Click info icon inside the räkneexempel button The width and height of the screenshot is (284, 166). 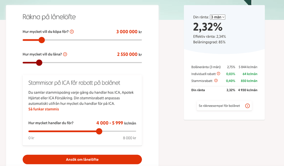247,106
